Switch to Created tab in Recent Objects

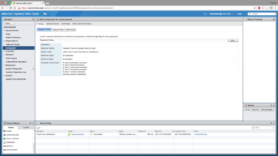tap(26, 128)
